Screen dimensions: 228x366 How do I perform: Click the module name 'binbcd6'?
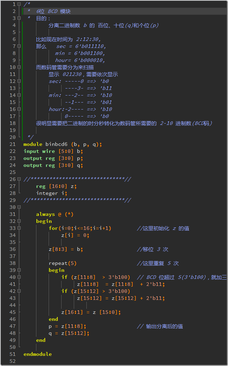(x=56, y=144)
